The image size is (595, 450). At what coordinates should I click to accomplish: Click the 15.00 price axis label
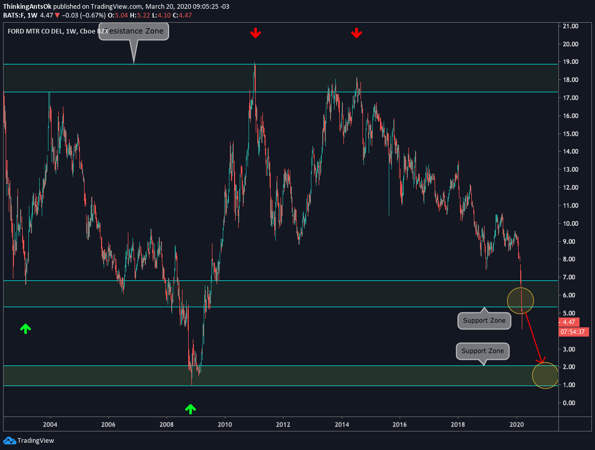coord(571,134)
